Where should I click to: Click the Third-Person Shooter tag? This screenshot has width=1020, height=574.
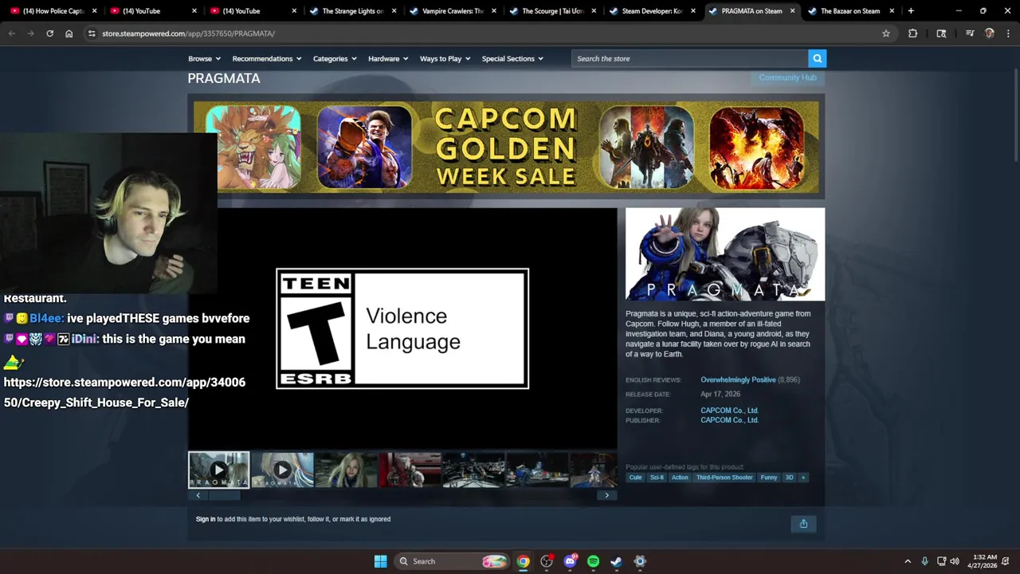(724, 478)
